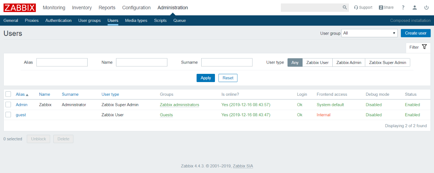Sort by the Alias column header
This screenshot has height=173, width=434.
tap(20, 94)
